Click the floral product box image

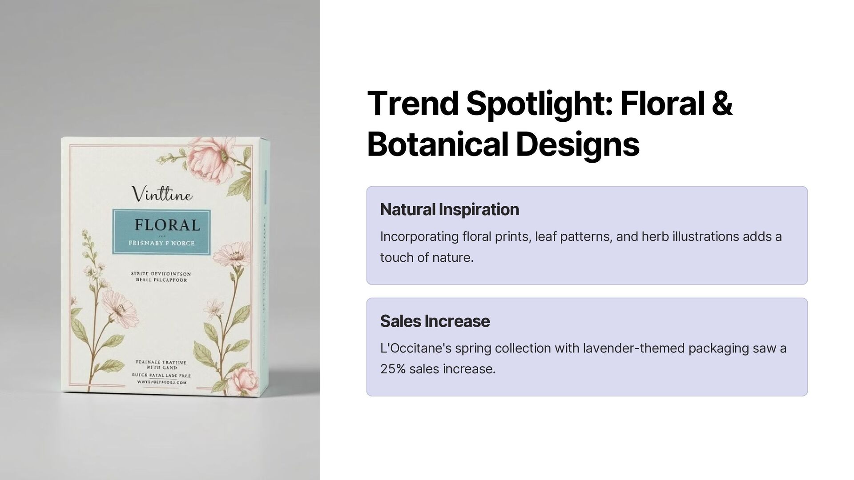(x=165, y=265)
